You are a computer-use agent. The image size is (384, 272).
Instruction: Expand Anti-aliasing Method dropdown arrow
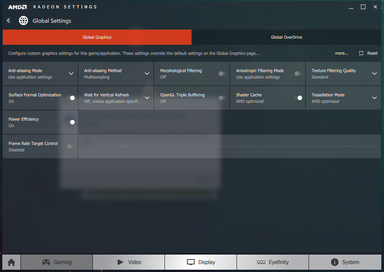[x=147, y=74]
